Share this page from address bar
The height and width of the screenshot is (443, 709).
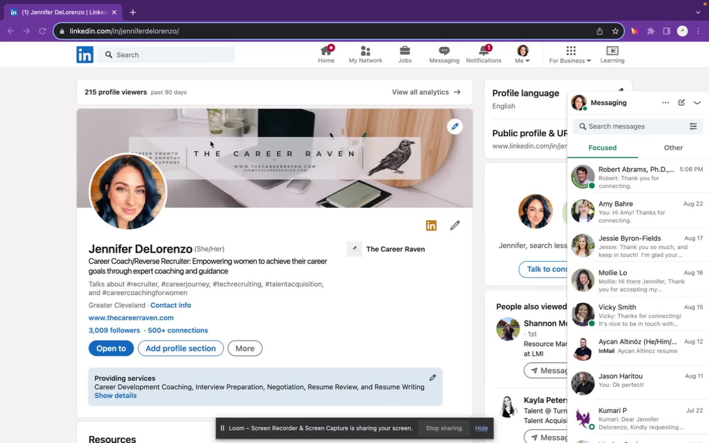tap(599, 31)
